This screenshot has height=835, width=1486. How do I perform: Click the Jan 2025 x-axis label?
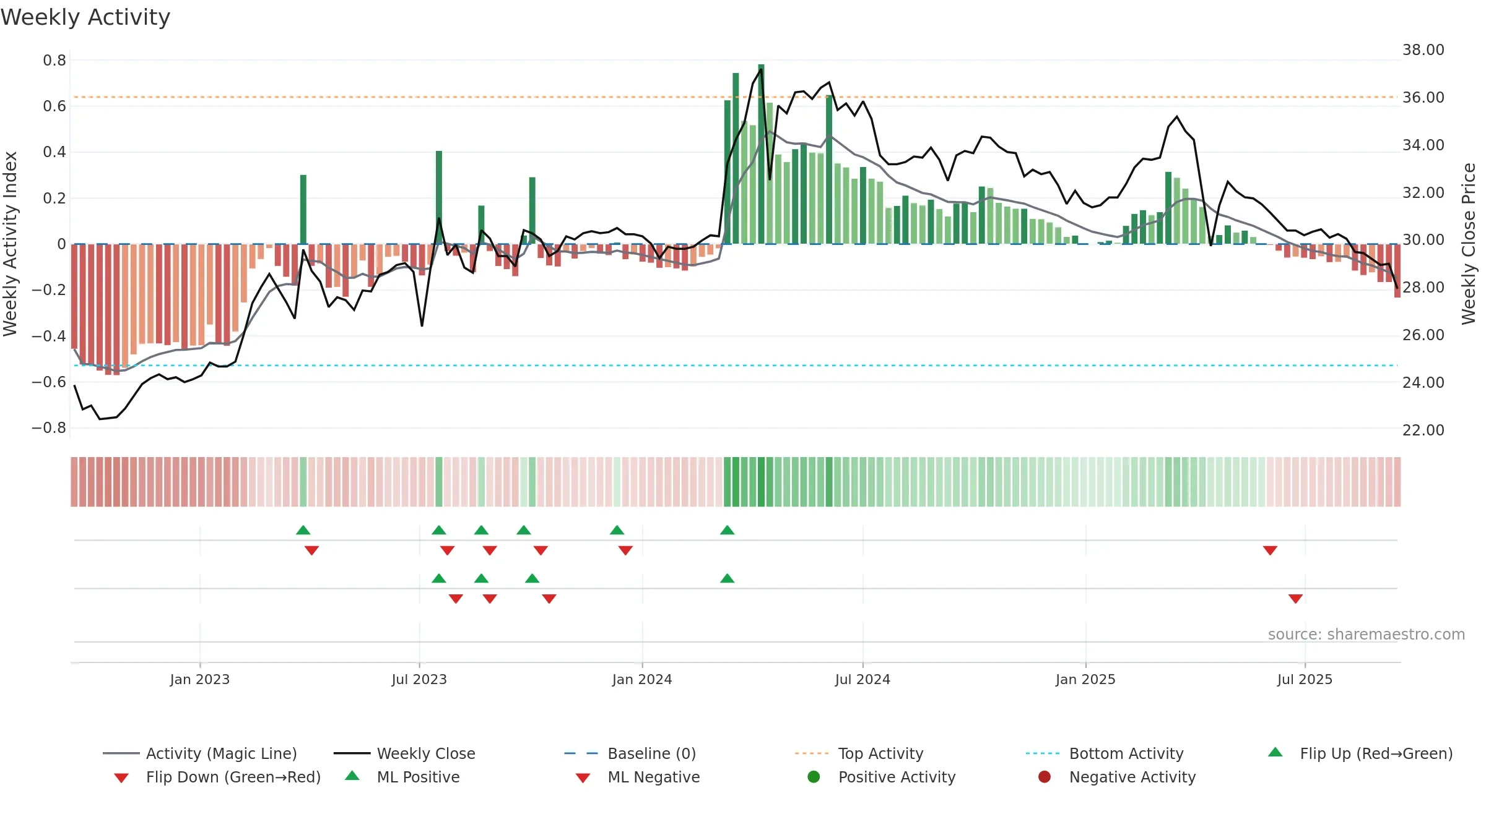point(1085,679)
